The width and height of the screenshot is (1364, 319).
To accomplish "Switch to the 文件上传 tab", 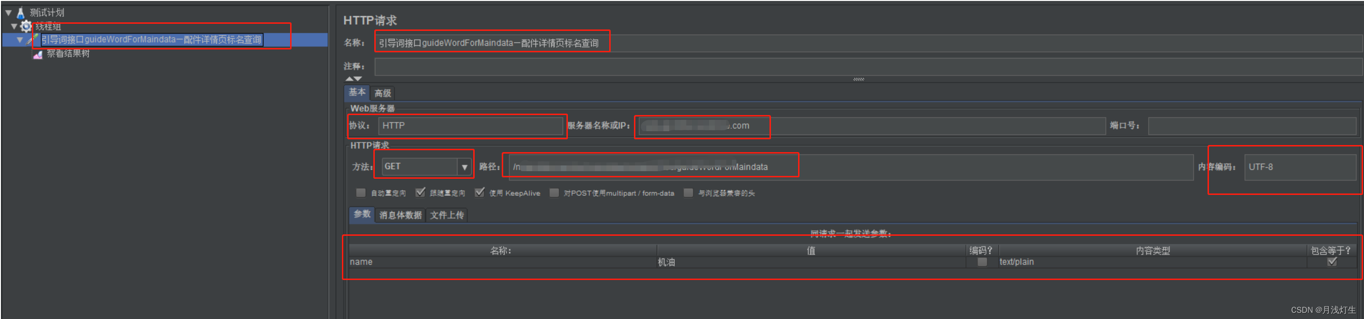I will pyautogui.click(x=447, y=215).
